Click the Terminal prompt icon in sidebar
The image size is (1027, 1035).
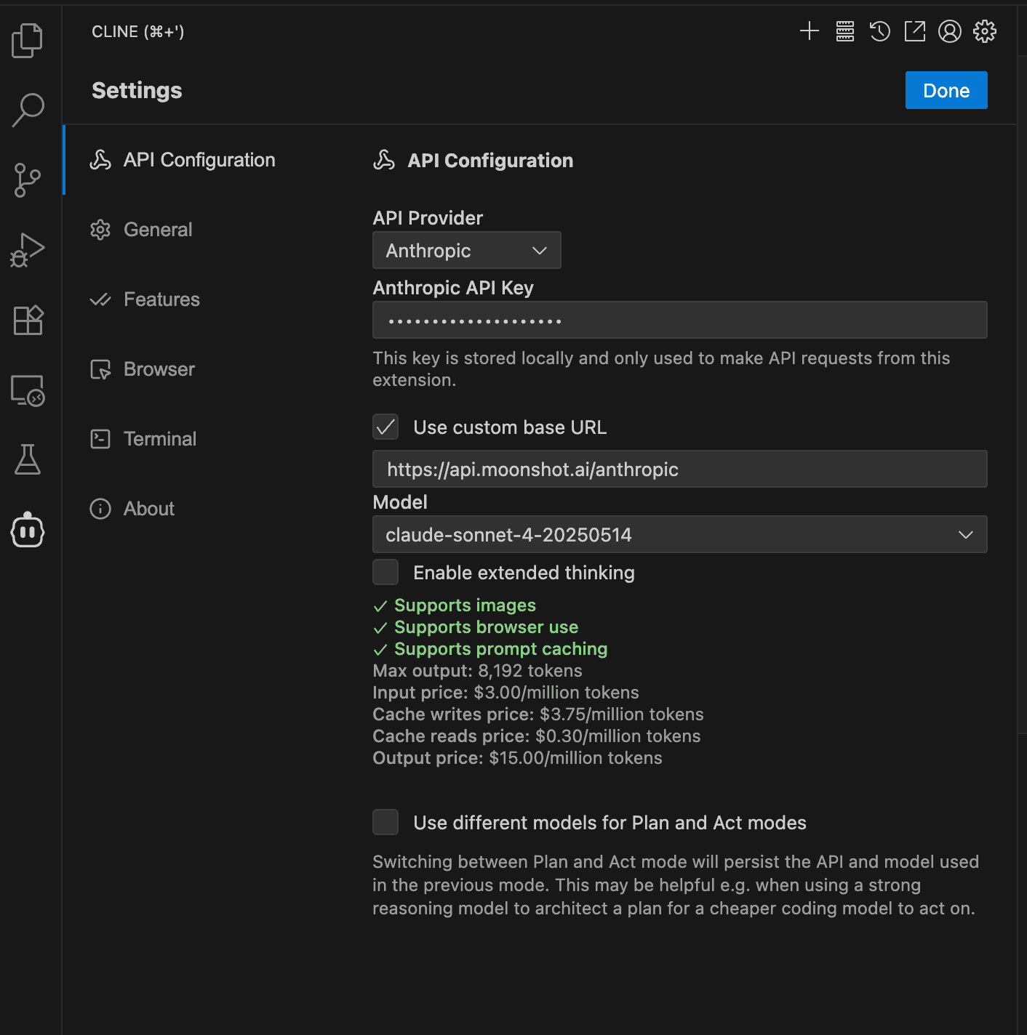[100, 439]
